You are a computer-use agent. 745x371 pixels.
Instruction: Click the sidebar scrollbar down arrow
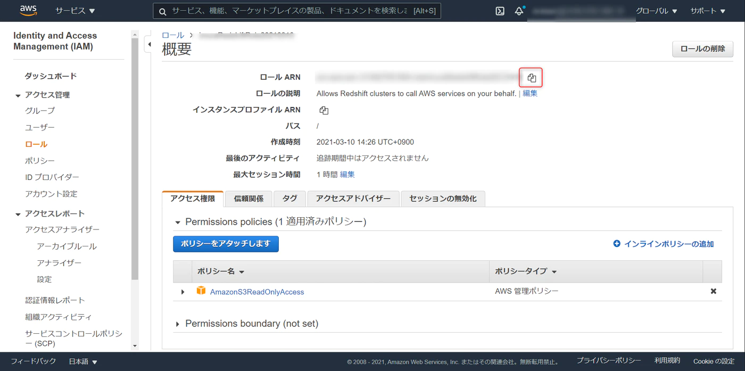point(135,345)
